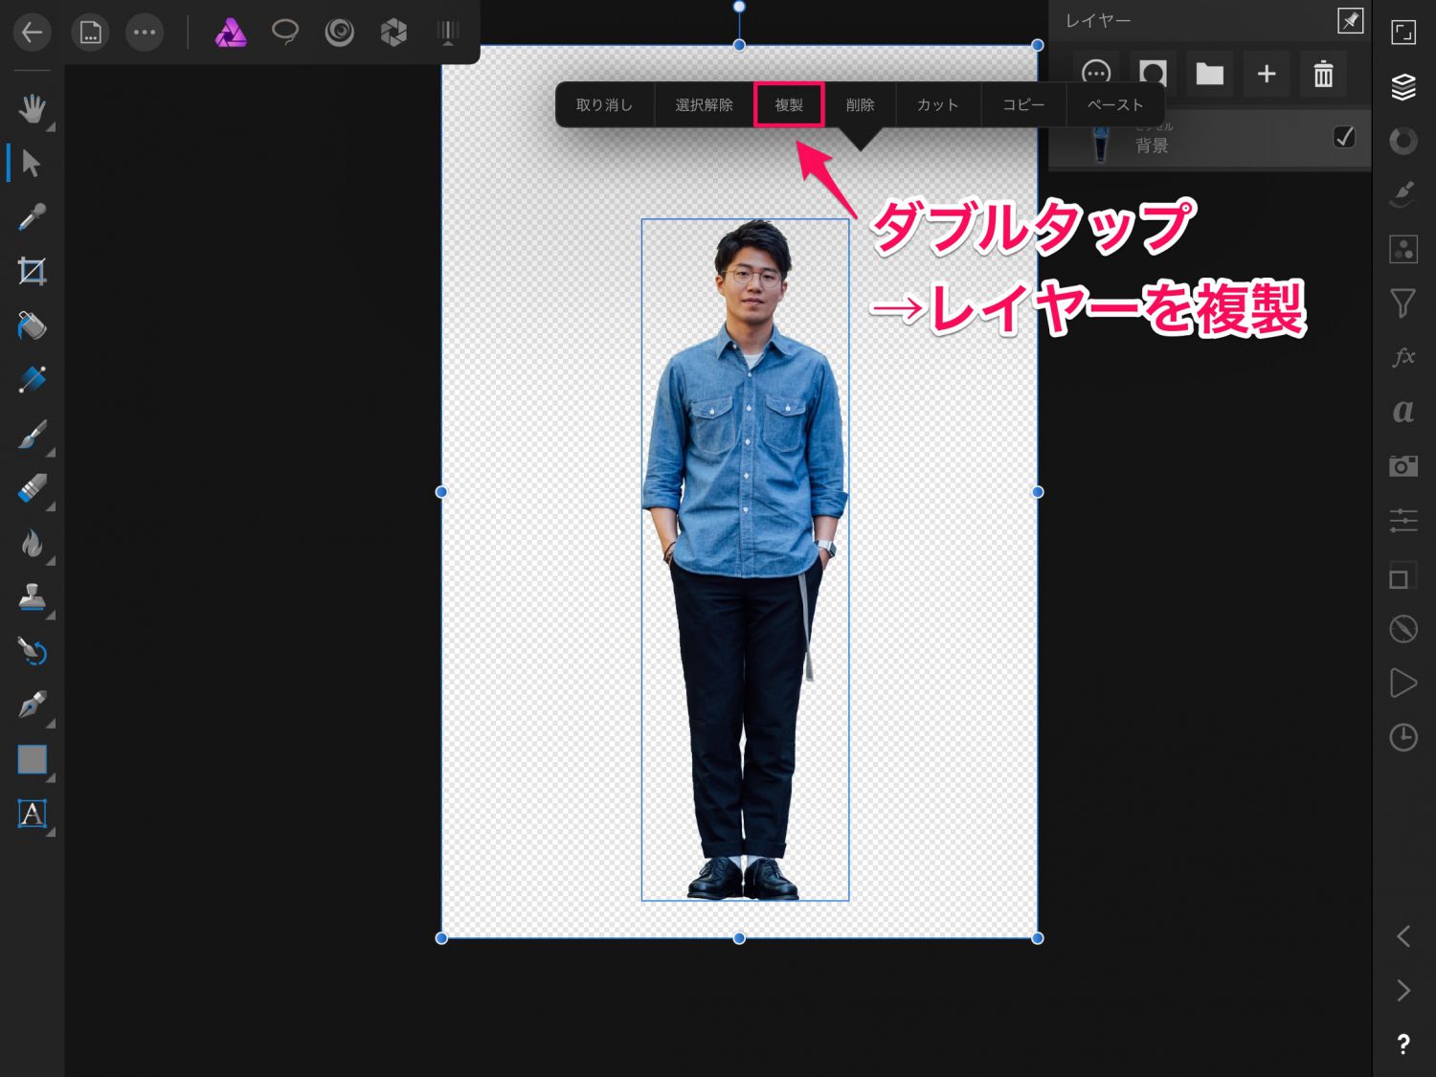Select the Paint Brush tool
Viewport: 1436px width, 1077px height.
pyautogui.click(x=32, y=436)
